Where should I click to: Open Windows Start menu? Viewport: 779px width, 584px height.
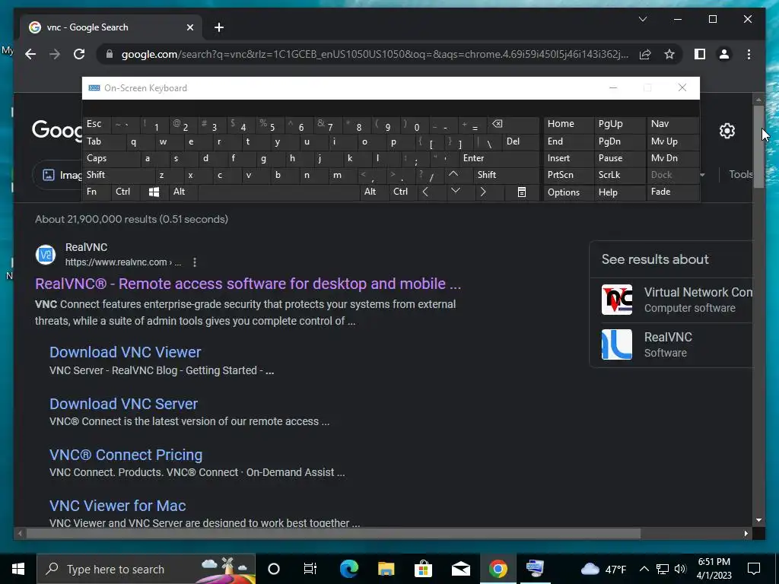click(18, 569)
